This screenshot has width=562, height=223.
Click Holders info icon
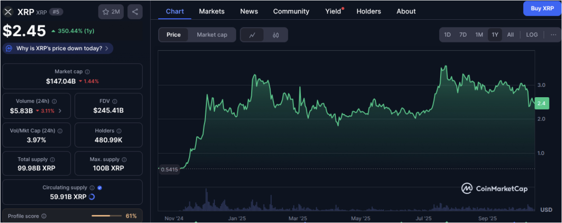click(x=119, y=131)
